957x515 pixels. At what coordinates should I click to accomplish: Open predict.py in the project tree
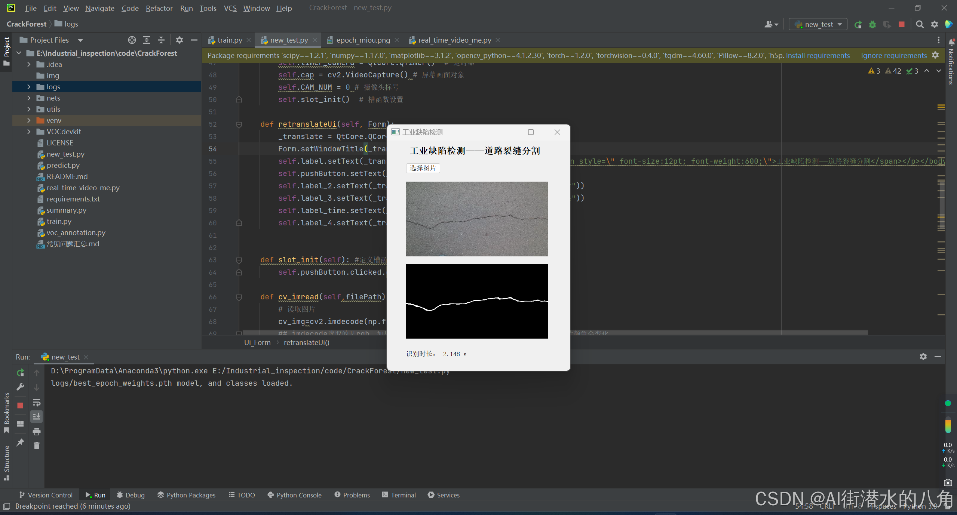pos(63,165)
